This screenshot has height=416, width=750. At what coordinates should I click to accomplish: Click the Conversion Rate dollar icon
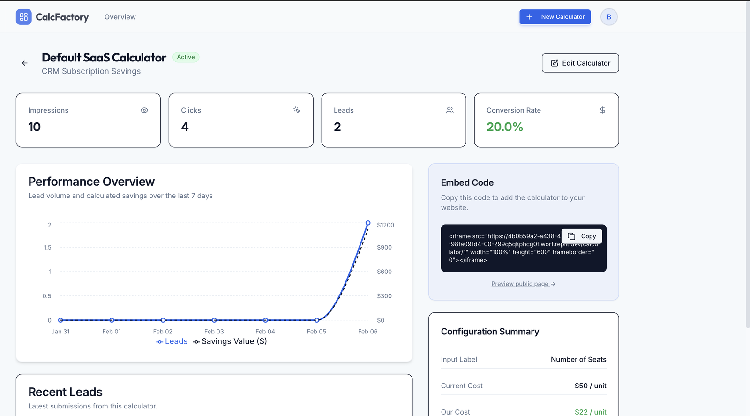pyautogui.click(x=603, y=110)
